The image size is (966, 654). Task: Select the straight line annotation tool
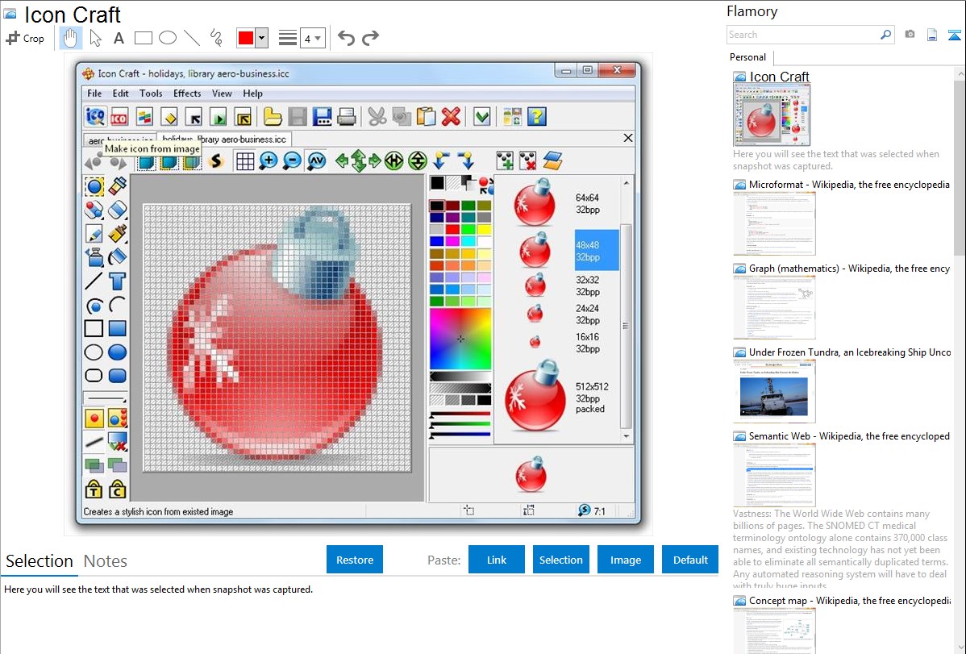[192, 38]
